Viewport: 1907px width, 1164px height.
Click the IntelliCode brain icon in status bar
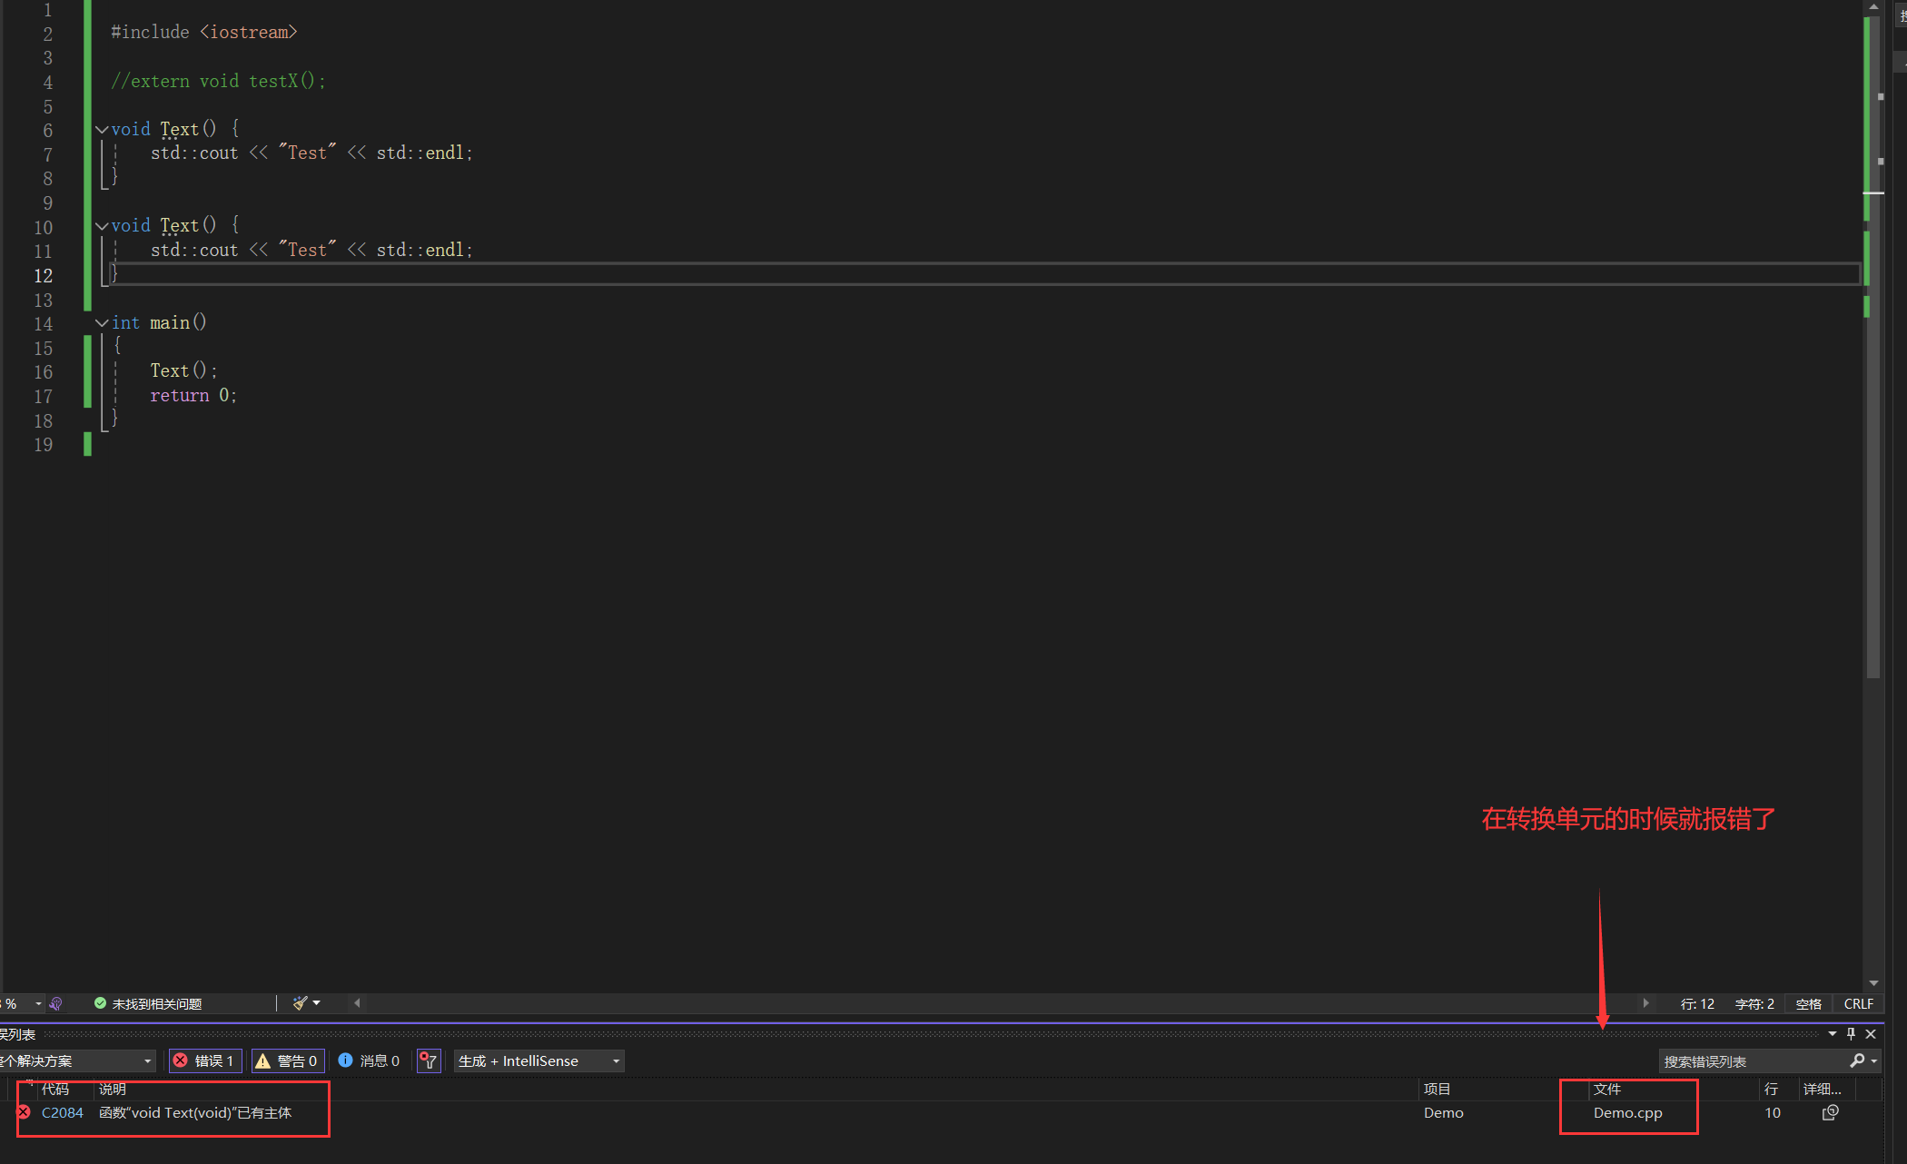[x=56, y=1003]
